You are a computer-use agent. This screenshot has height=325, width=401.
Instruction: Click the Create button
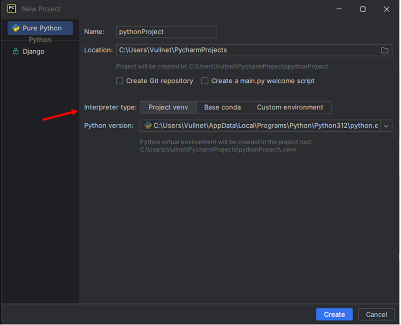coord(334,314)
